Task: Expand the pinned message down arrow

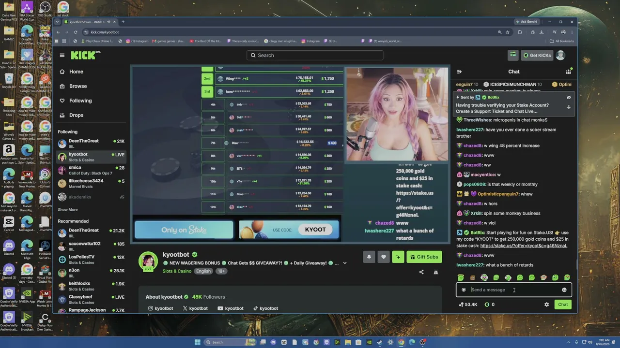Action: point(569,107)
